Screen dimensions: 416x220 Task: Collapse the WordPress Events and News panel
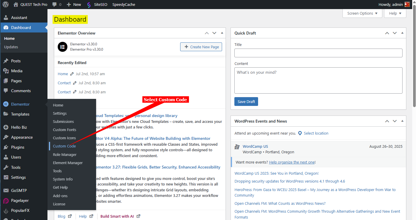pyautogui.click(x=402, y=121)
